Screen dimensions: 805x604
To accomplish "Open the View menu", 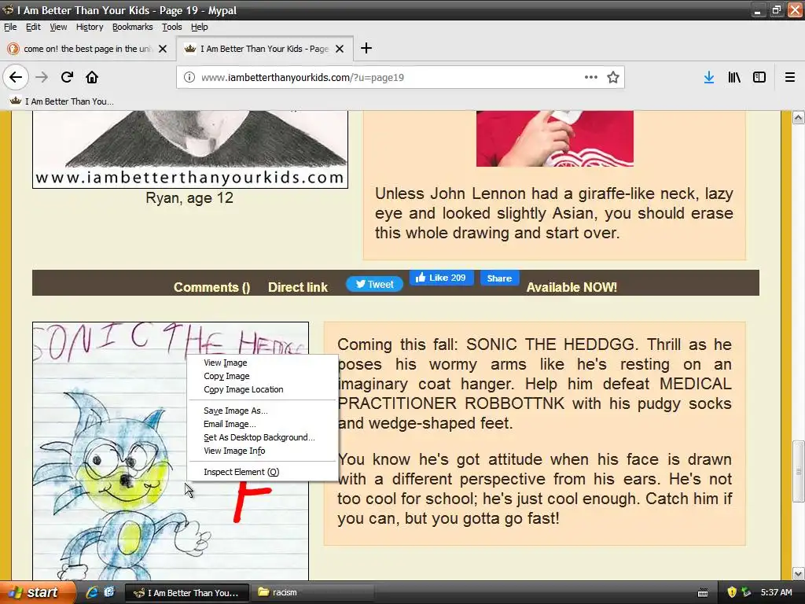I will 58,27.
